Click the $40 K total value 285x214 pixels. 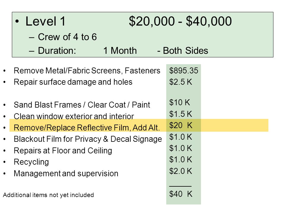pos(181,194)
